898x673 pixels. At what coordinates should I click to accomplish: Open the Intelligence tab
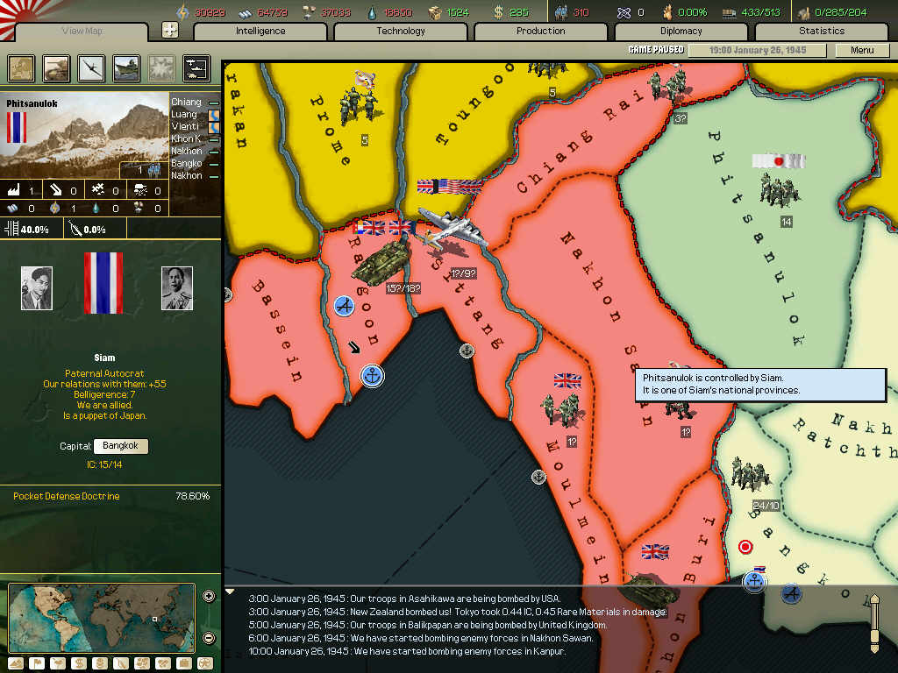(260, 31)
